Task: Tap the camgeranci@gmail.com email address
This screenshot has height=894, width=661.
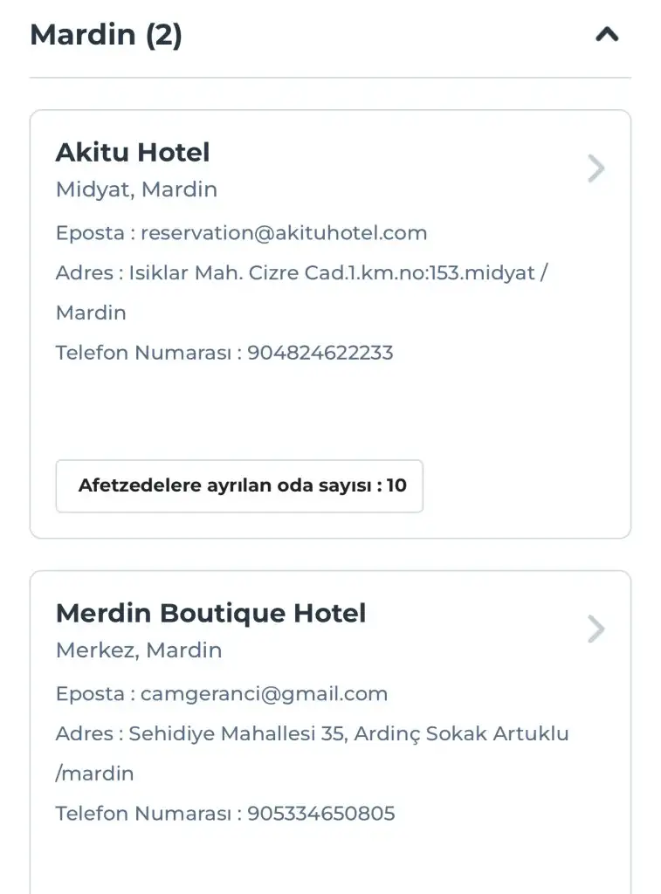Action: [x=264, y=694]
